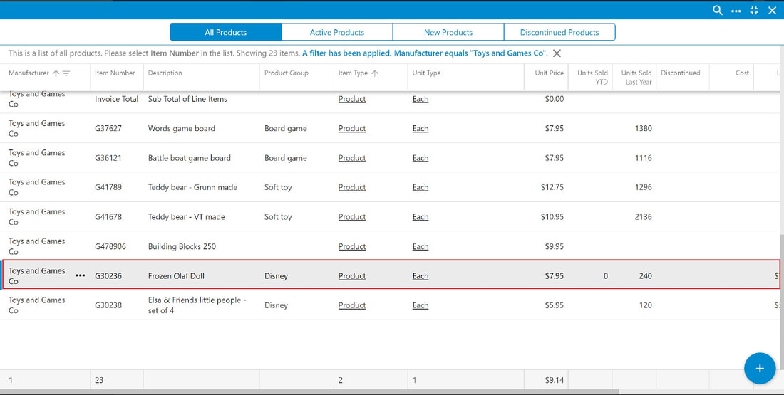Viewport: 784px width, 395px height.
Task: Open Each link in Teddy bear - VT made row
Action: pyautogui.click(x=421, y=217)
